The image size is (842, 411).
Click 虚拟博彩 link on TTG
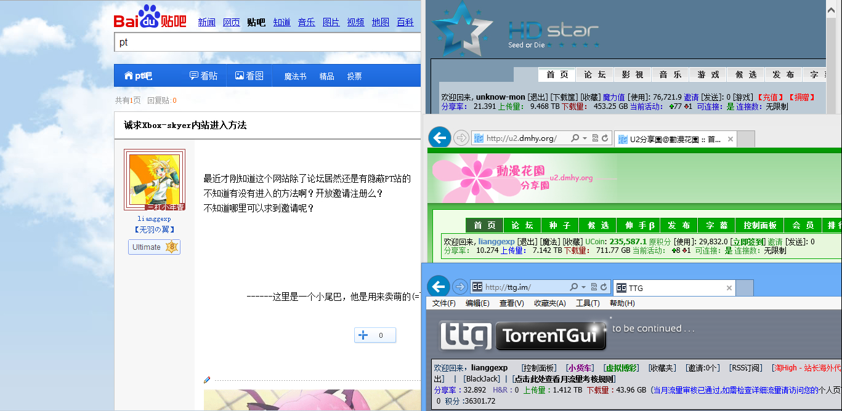(621, 368)
